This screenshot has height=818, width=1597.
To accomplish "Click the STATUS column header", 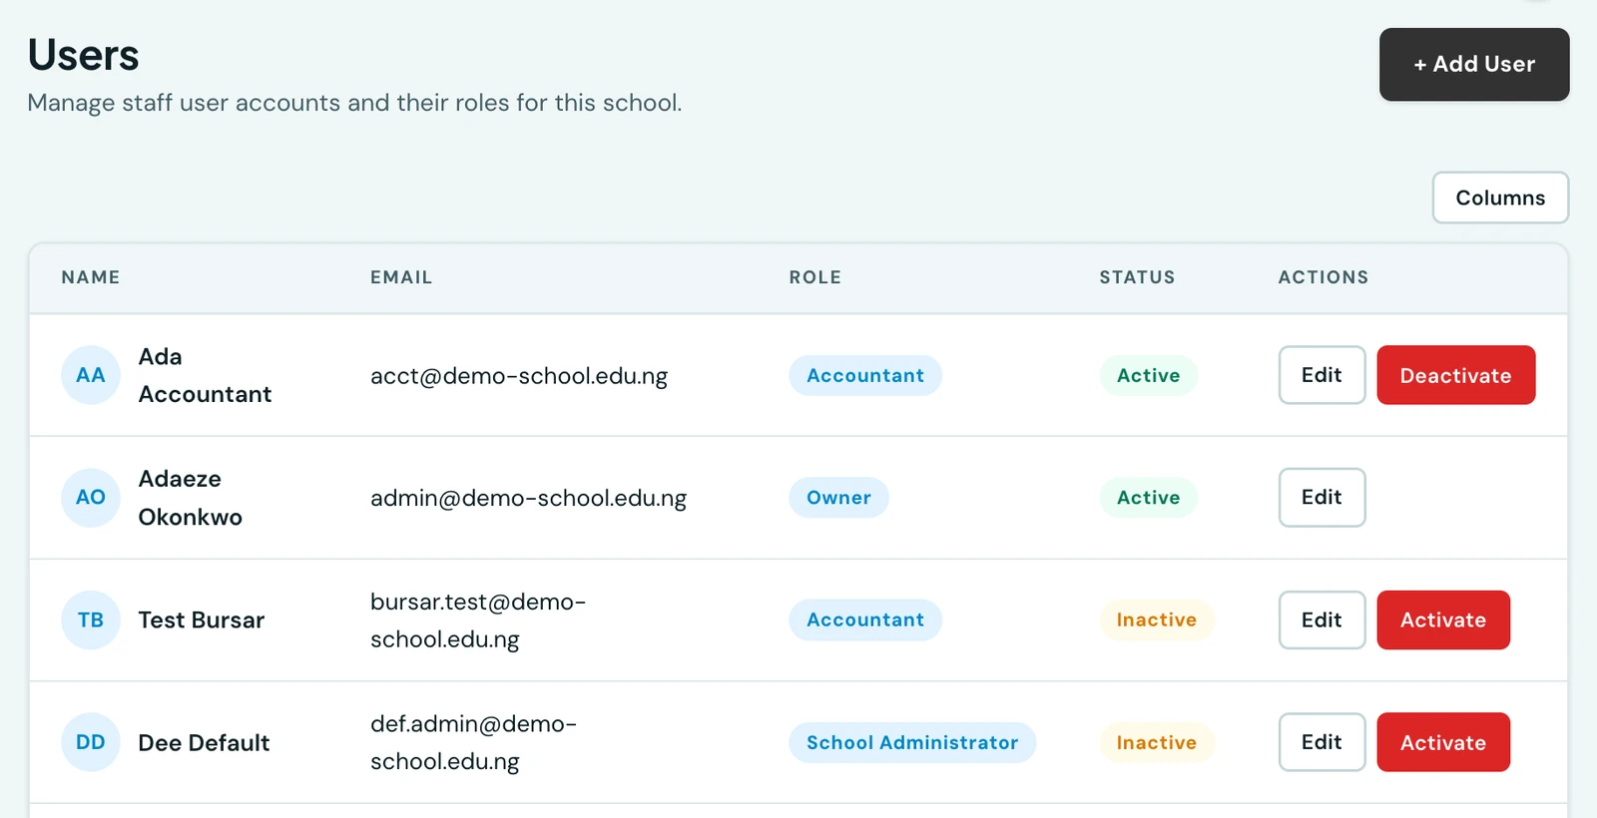I will (1137, 277).
